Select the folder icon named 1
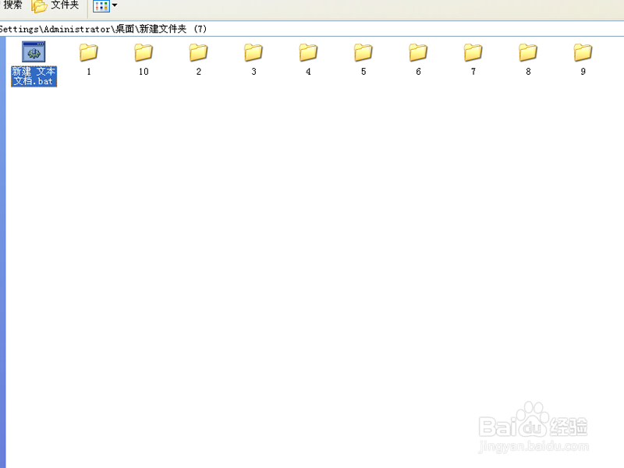The height and width of the screenshot is (468, 624). click(x=88, y=52)
